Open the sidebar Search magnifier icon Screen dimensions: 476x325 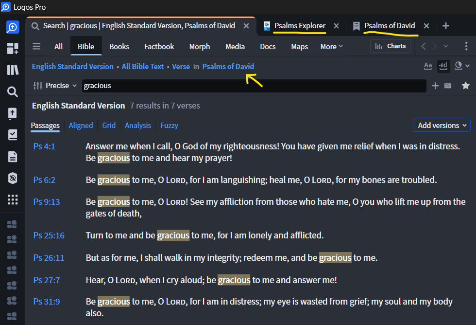pos(13,91)
